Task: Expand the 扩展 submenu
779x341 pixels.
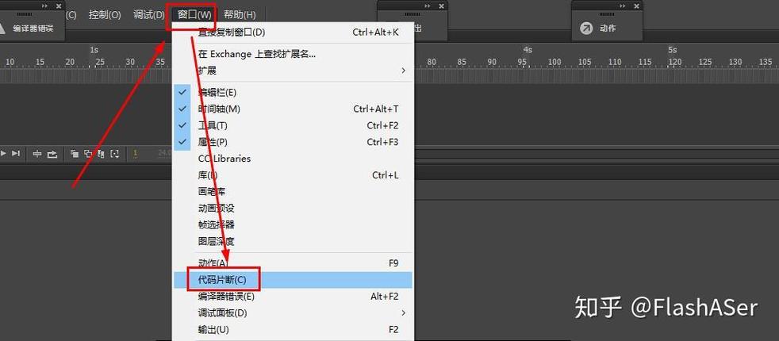Action: click(x=293, y=71)
